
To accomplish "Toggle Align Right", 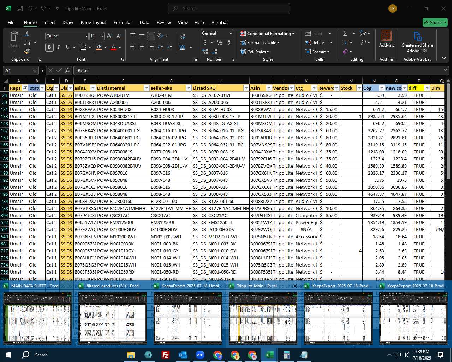I will [x=151, y=47].
